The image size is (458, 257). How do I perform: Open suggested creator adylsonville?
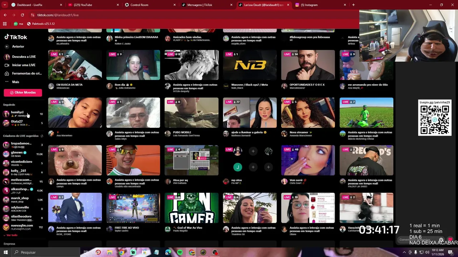point(23,209)
